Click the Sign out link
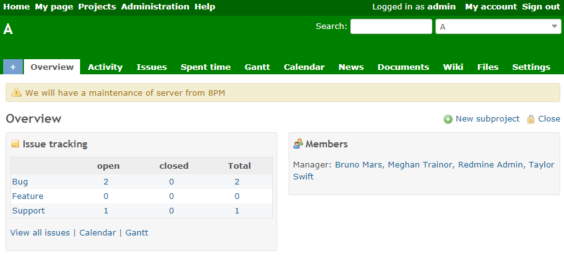Viewport: 564px width, 255px height. (540, 7)
